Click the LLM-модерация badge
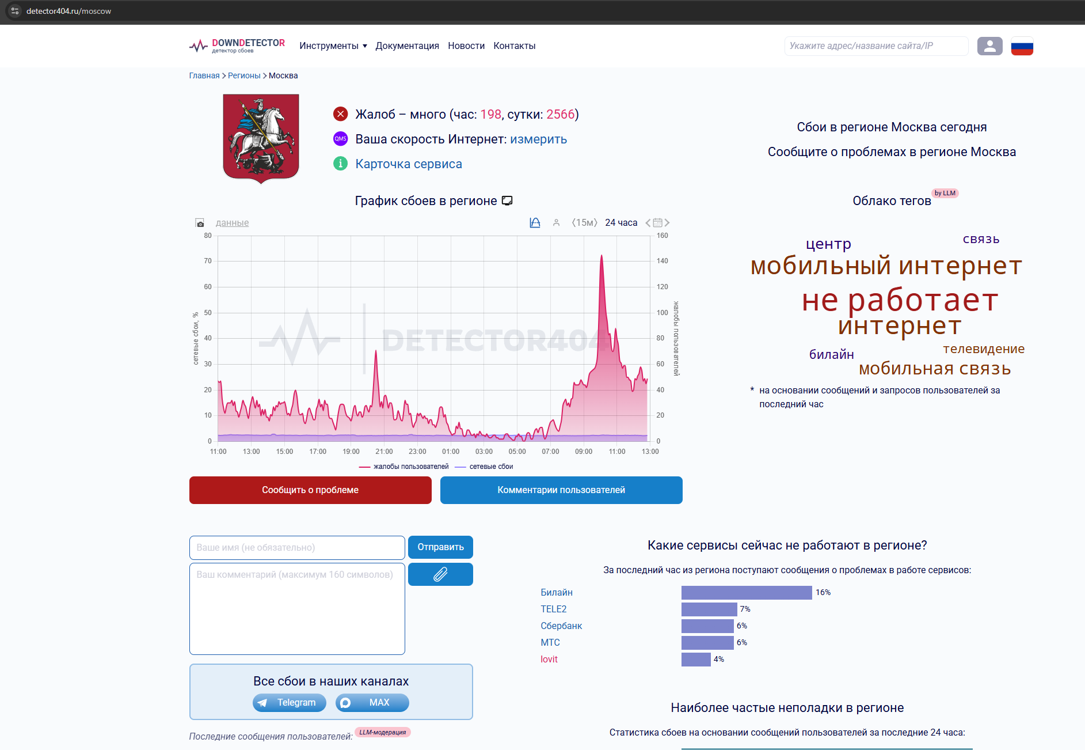Viewport: 1085px width, 750px height. (x=383, y=732)
